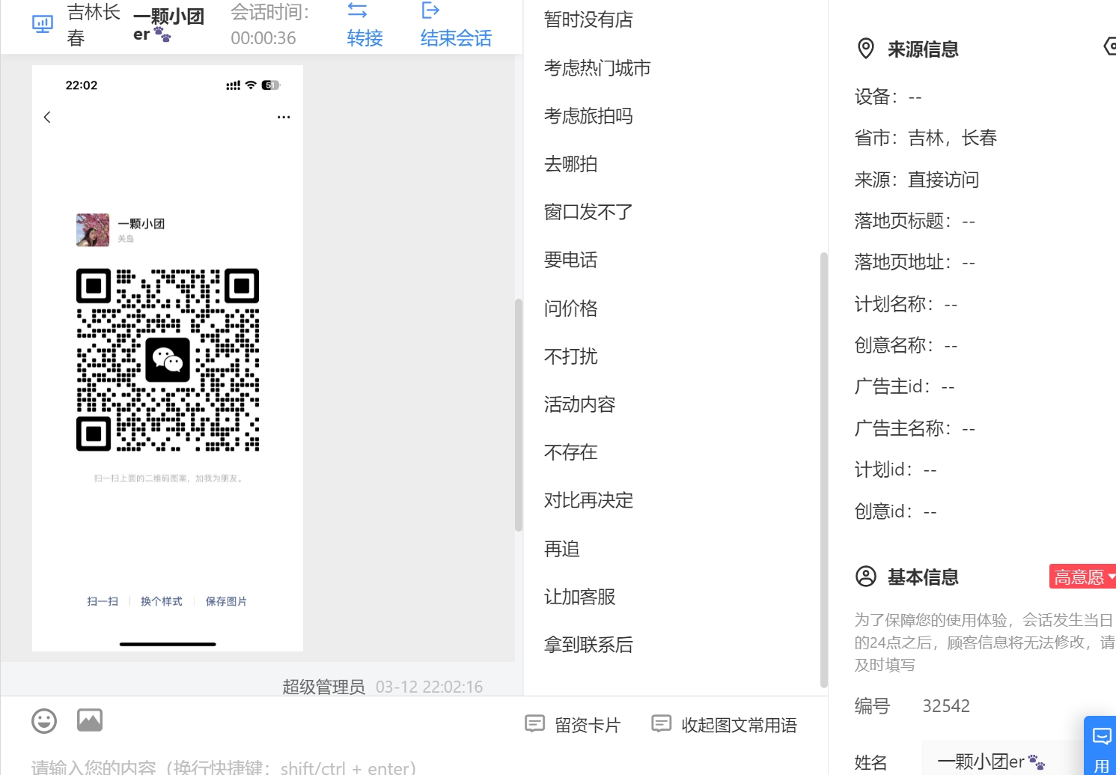The width and height of the screenshot is (1116, 775).
Task: Click the location pin icon by 来源信息
Action: point(865,49)
